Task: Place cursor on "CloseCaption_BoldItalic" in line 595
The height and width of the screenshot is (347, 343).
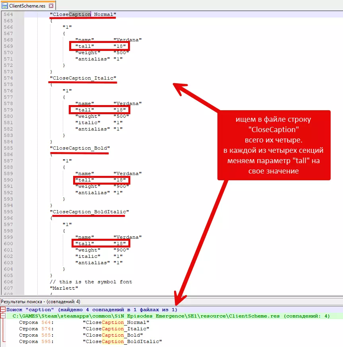Action: 89,212
